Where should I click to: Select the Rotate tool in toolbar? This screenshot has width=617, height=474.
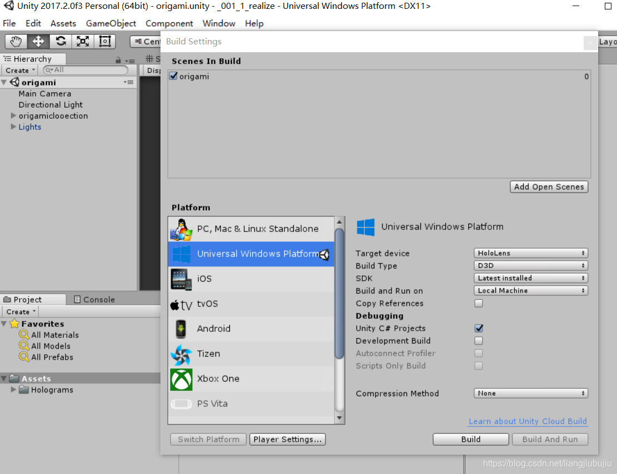[x=61, y=41]
